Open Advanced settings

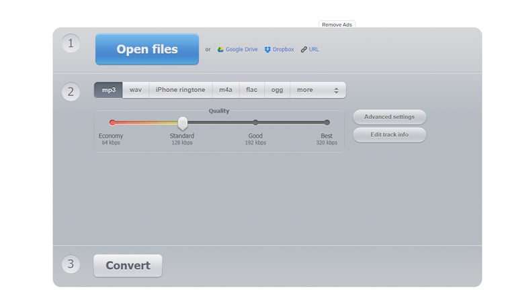(390, 117)
